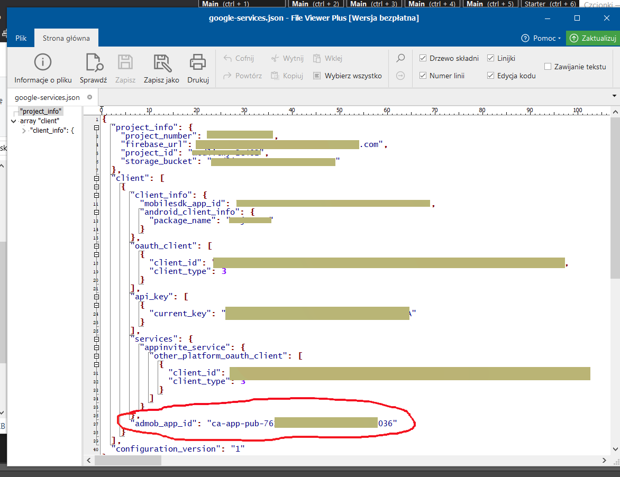Screen dimensions: 620x477
Task: Disable the Edycja kodu checkbox
Action: click(x=491, y=76)
